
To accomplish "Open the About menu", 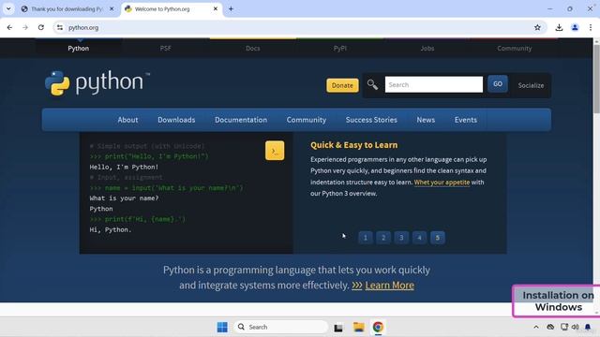I will [x=127, y=120].
